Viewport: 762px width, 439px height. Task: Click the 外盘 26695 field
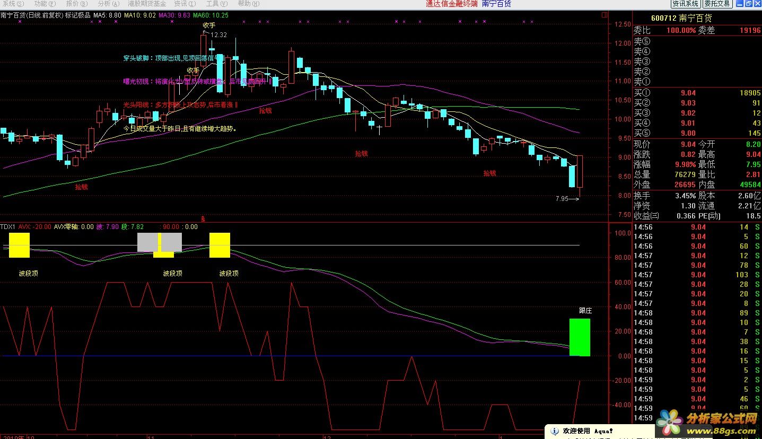pos(664,185)
